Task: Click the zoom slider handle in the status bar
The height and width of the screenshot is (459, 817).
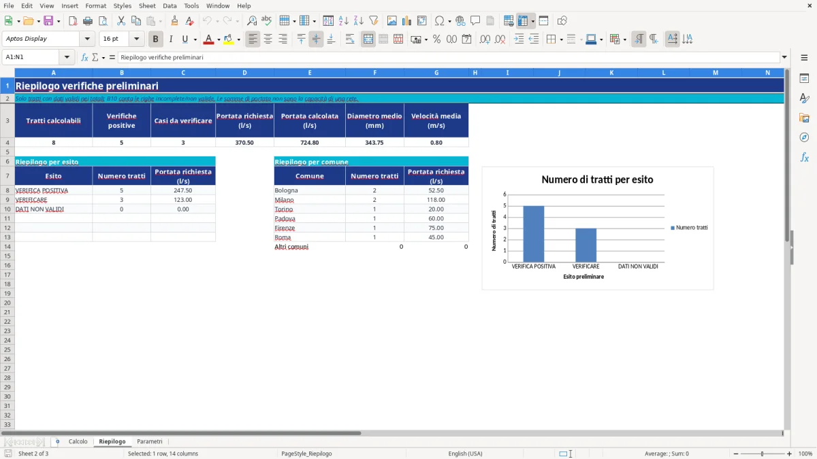Action: click(x=763, y=454)
